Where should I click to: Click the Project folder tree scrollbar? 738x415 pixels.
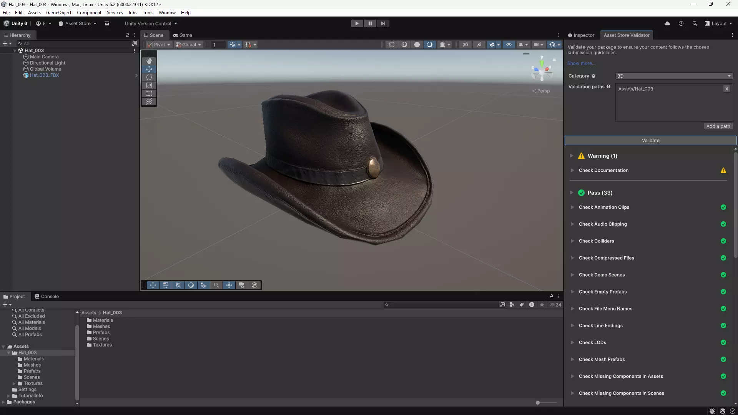77,362
